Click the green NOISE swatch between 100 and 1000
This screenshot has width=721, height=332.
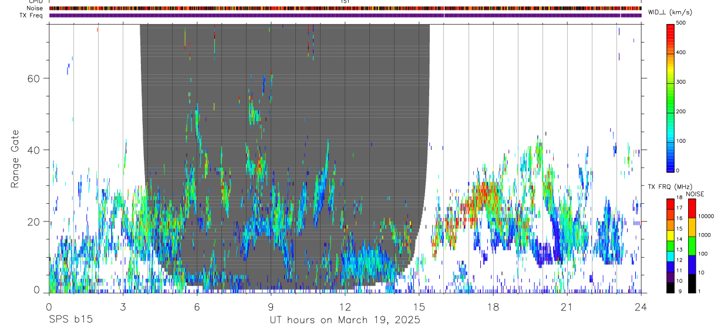pos(692,246)
